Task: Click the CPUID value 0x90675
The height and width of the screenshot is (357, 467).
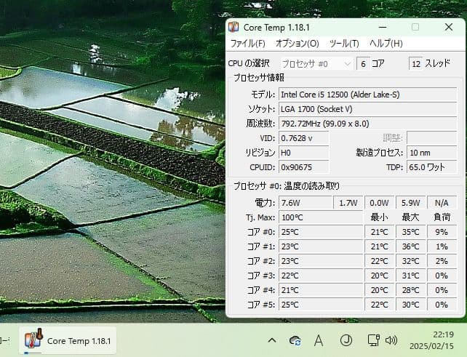Action: click(x=303, y=167)
